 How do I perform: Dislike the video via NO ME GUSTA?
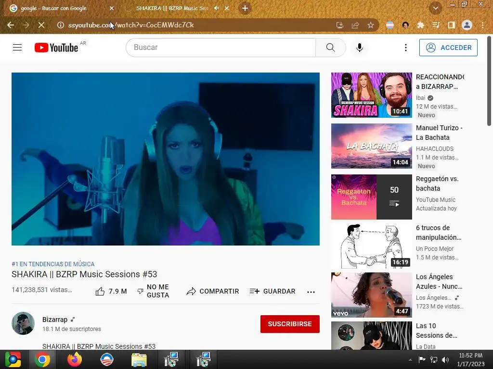pyautogui.click(x=154, y=291)
